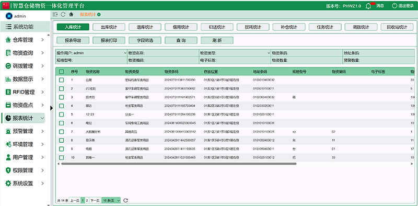Check the box for row 7 大数据分析
The width and height of the screenshot is (418, 206).
[62, 132]
